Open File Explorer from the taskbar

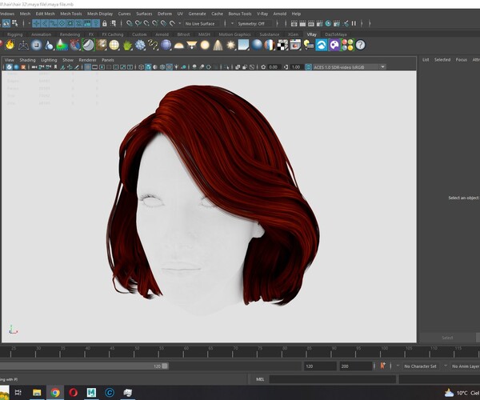(x=37, y=392)
